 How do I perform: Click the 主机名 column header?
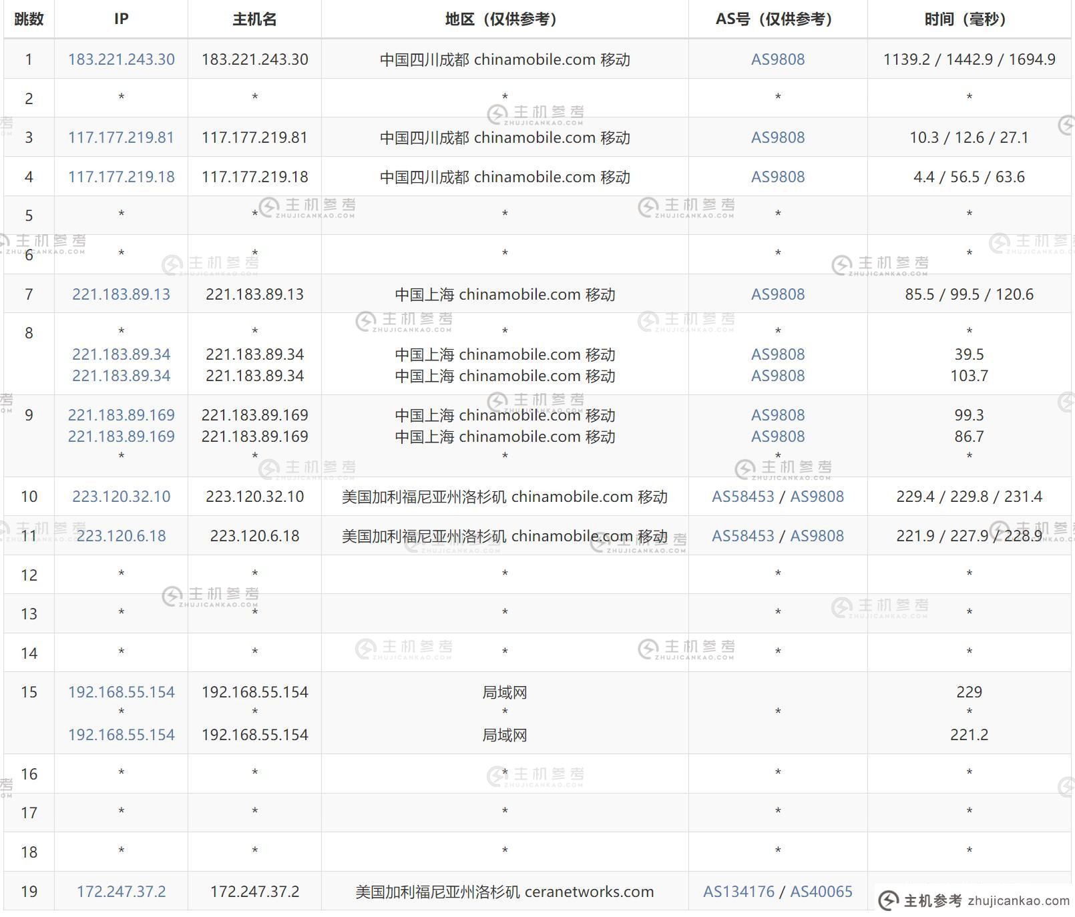click(254, 19)
